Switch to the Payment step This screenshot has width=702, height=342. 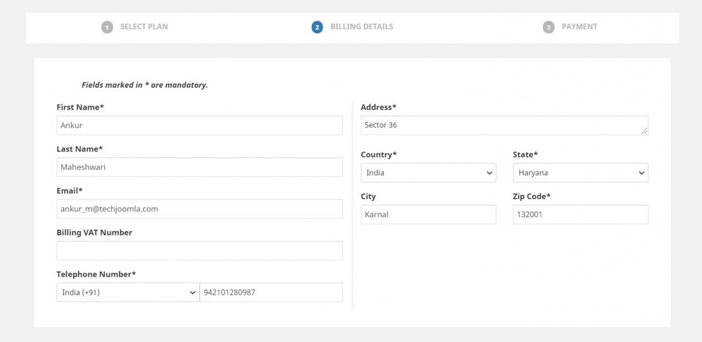[579, 27]
